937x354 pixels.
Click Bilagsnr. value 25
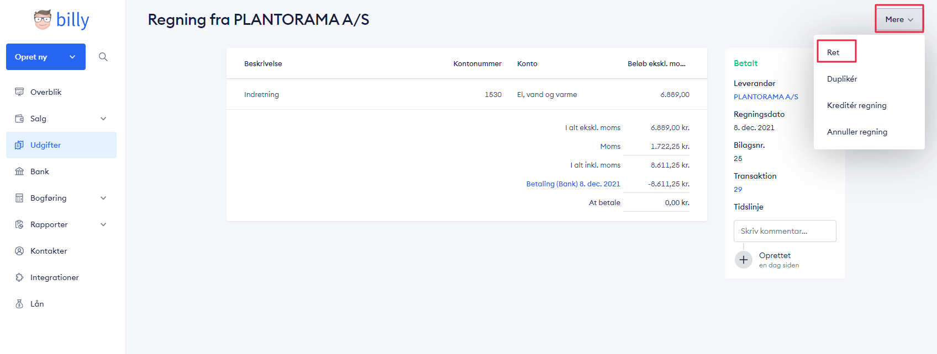click(x=738, y=158)
